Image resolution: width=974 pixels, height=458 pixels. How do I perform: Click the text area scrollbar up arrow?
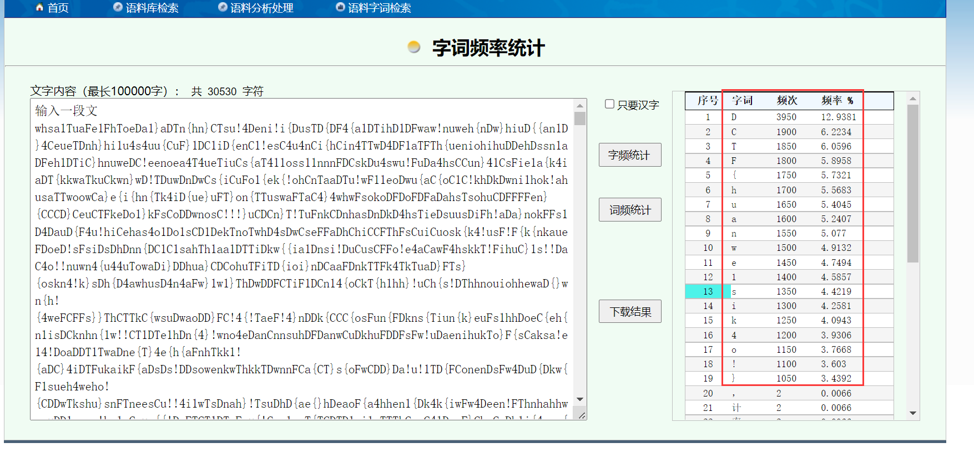[580, 105]
